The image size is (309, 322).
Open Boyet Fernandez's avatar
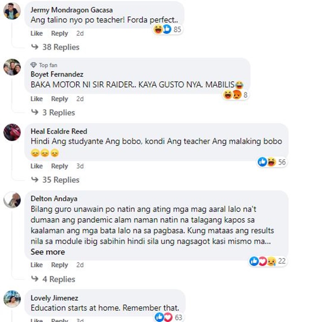point(12,67)
